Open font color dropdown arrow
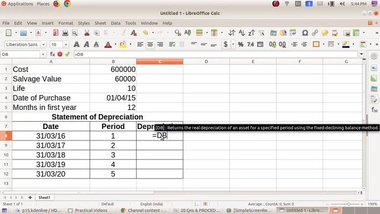 pyautogui.click(x=115, y=45)
